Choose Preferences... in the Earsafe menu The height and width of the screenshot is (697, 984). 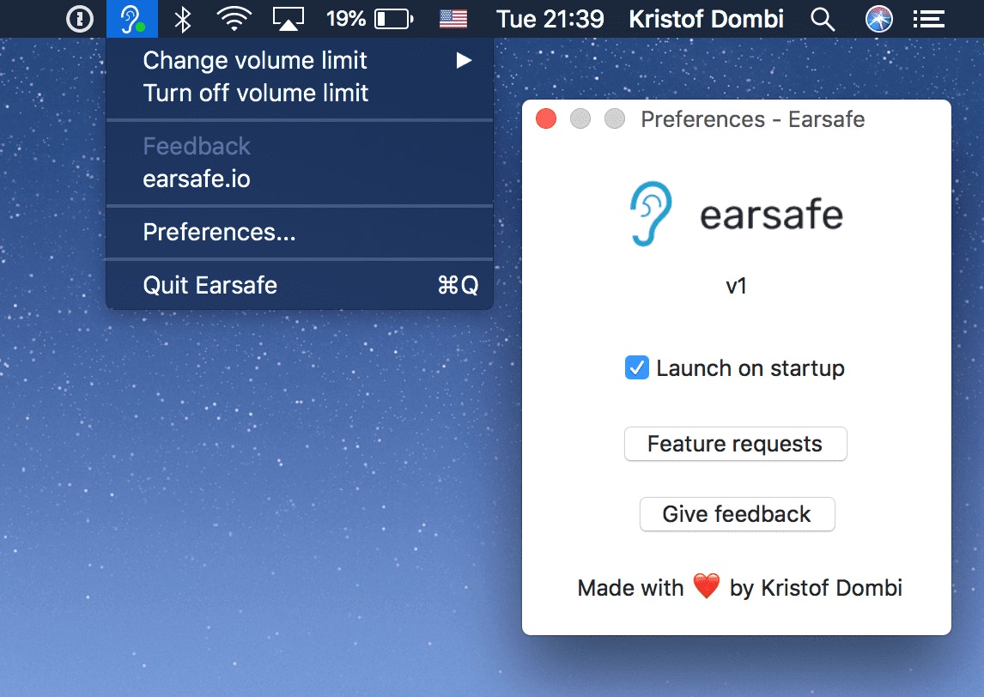[x=300, y=232]
